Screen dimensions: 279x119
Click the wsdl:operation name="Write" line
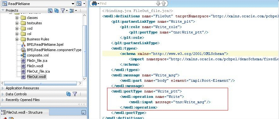(x=152, y=97)
